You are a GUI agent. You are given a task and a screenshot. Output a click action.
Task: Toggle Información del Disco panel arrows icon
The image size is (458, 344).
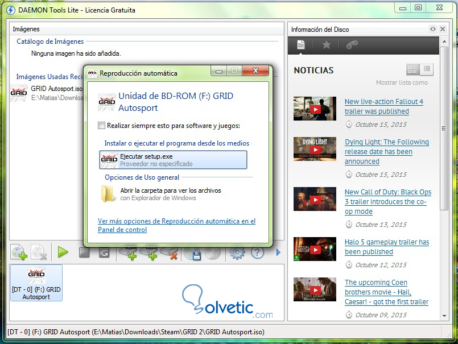432,29
